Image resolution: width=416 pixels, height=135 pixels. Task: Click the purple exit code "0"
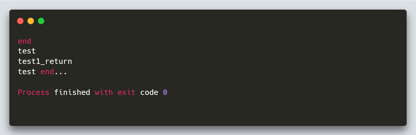(x=165, y=92)
